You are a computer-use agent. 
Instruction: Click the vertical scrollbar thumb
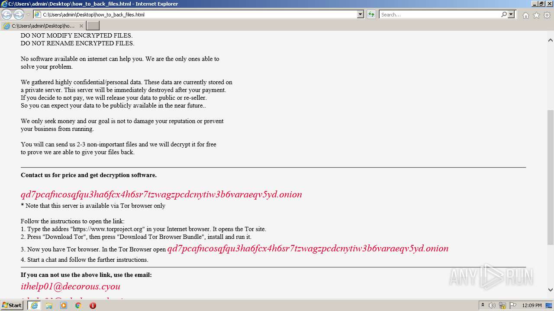pos(551,177)
